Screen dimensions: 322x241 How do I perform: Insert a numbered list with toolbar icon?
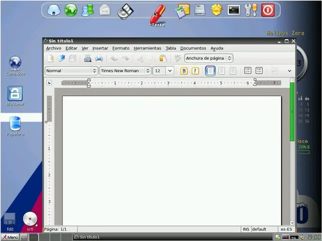pyautogui.click(x=248, y=71)
